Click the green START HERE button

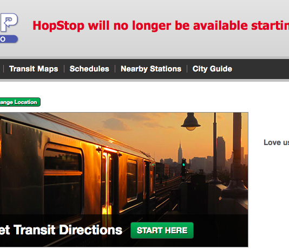click(x=162, y=231)
